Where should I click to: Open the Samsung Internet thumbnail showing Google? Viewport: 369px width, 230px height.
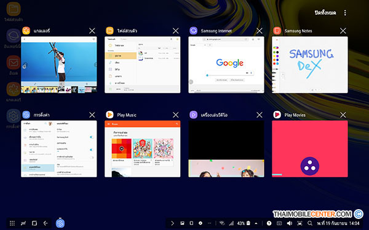pyautogui.click(x=226, y=65)
